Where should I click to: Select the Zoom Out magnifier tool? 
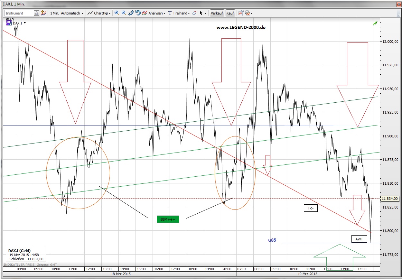[124, 13]
